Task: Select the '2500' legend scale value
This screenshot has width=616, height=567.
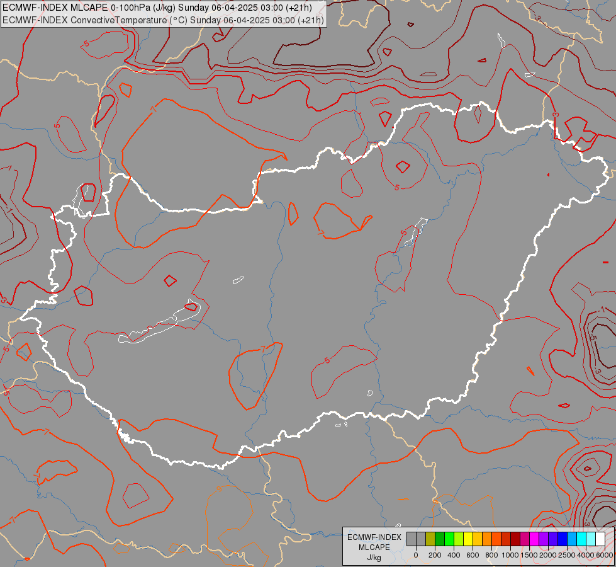Action: [567, 555]
